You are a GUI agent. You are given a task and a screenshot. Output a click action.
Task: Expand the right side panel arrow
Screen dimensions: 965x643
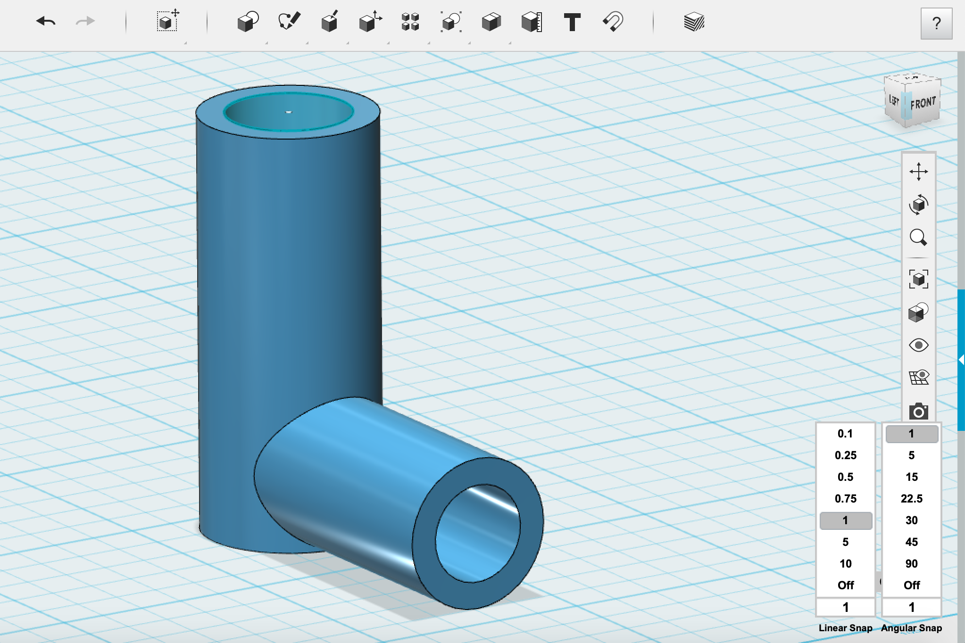pyautogui.click(x=961, y=360)
